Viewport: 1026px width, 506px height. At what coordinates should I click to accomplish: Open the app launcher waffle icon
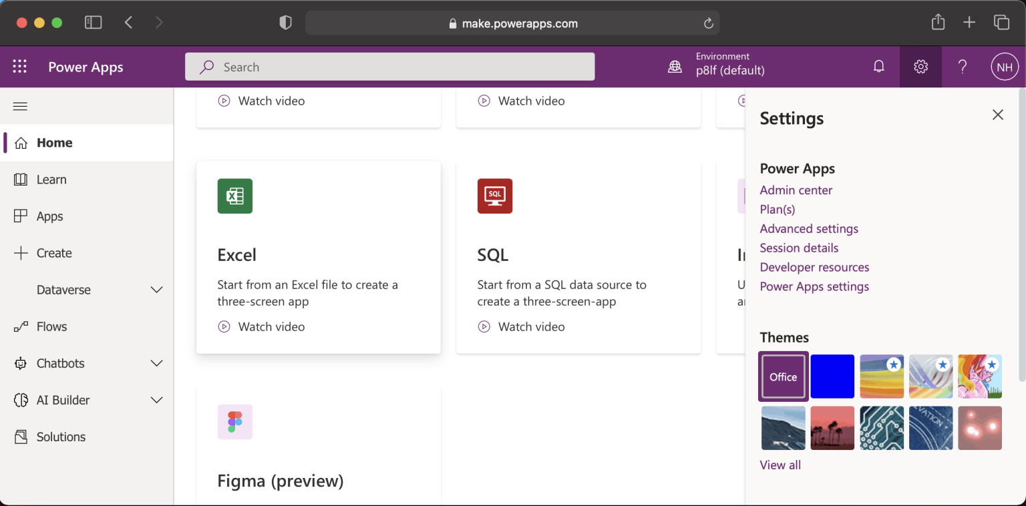click(20, 67)
